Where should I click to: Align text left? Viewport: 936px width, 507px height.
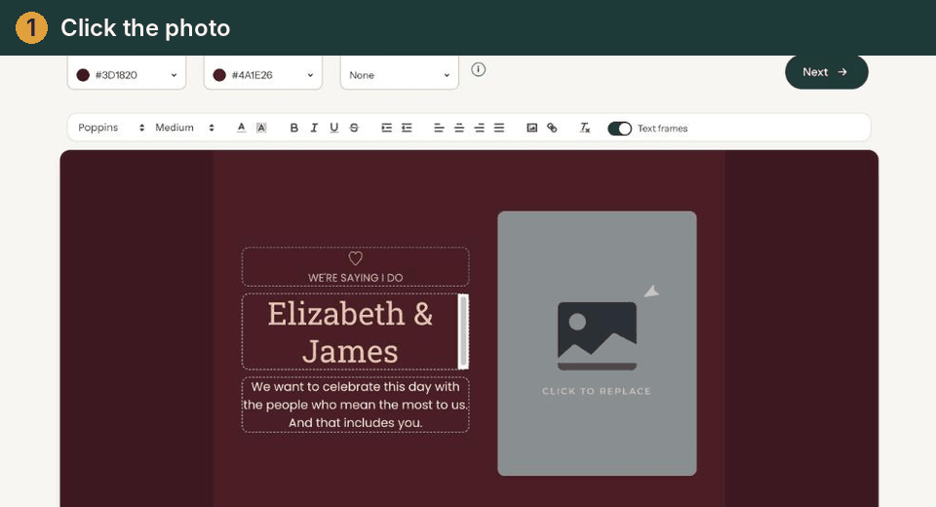[x=439, y=128]
